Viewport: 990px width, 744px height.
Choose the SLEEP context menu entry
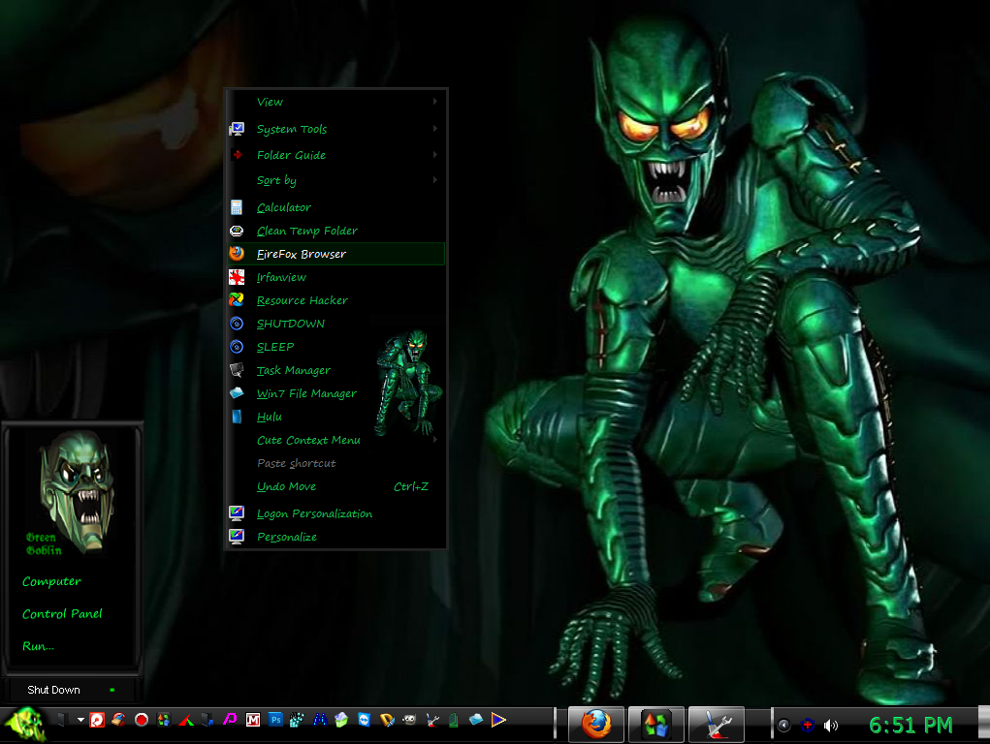pos(335,347)
